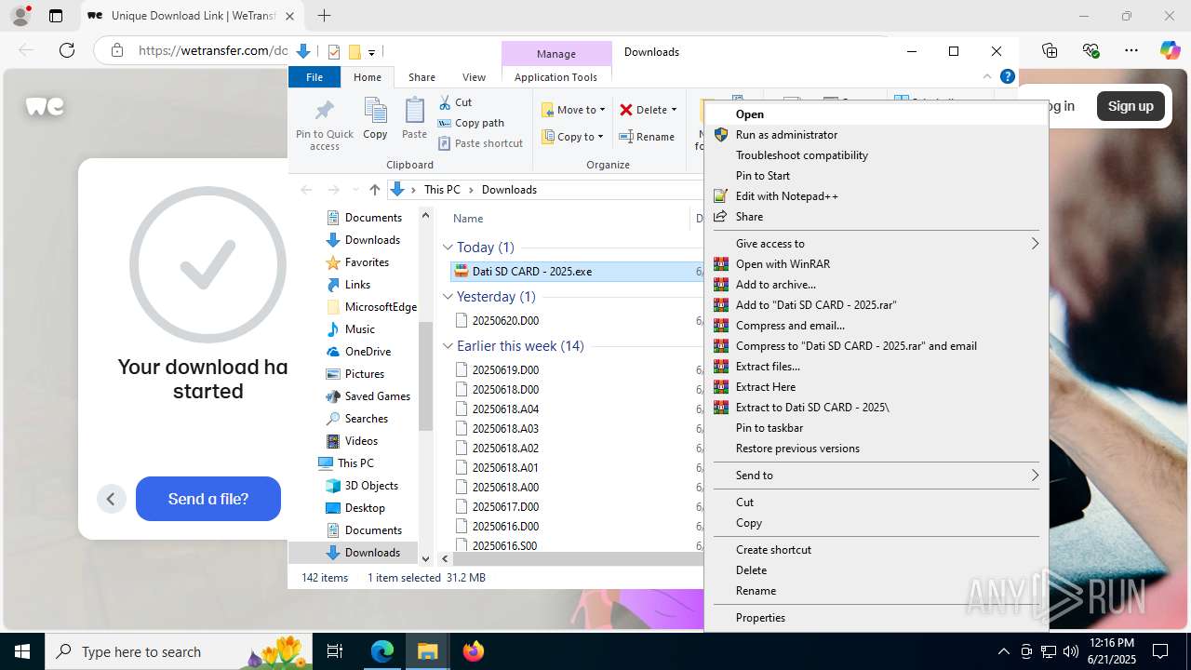Click Copy path in the ribbon
The height and width of the screenshot is (670, 1191).
point(471,123)
